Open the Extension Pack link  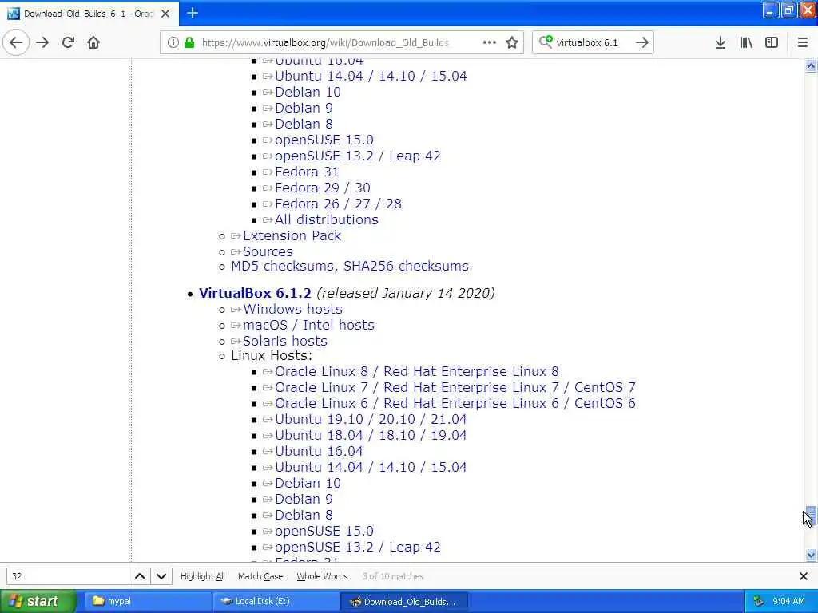point(292,235)
